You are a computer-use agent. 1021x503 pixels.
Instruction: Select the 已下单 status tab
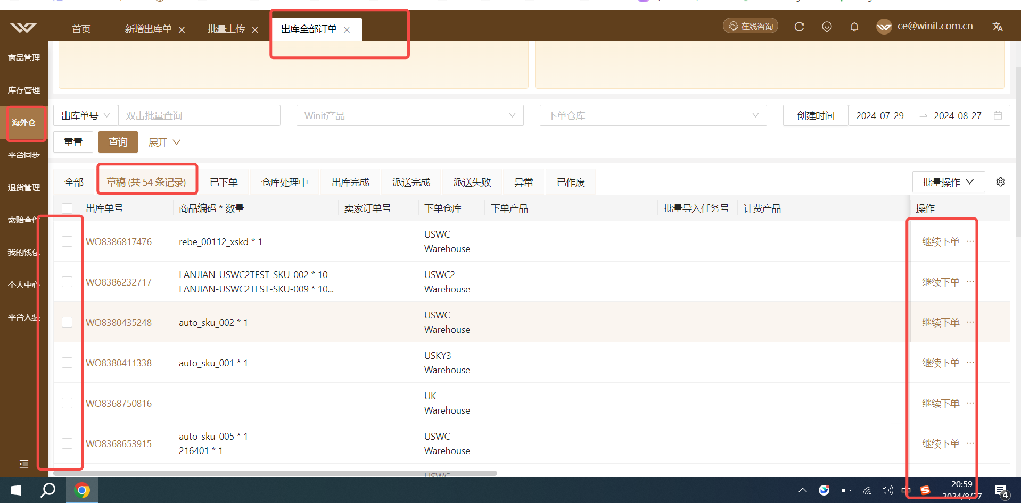[x=224, y=182]
